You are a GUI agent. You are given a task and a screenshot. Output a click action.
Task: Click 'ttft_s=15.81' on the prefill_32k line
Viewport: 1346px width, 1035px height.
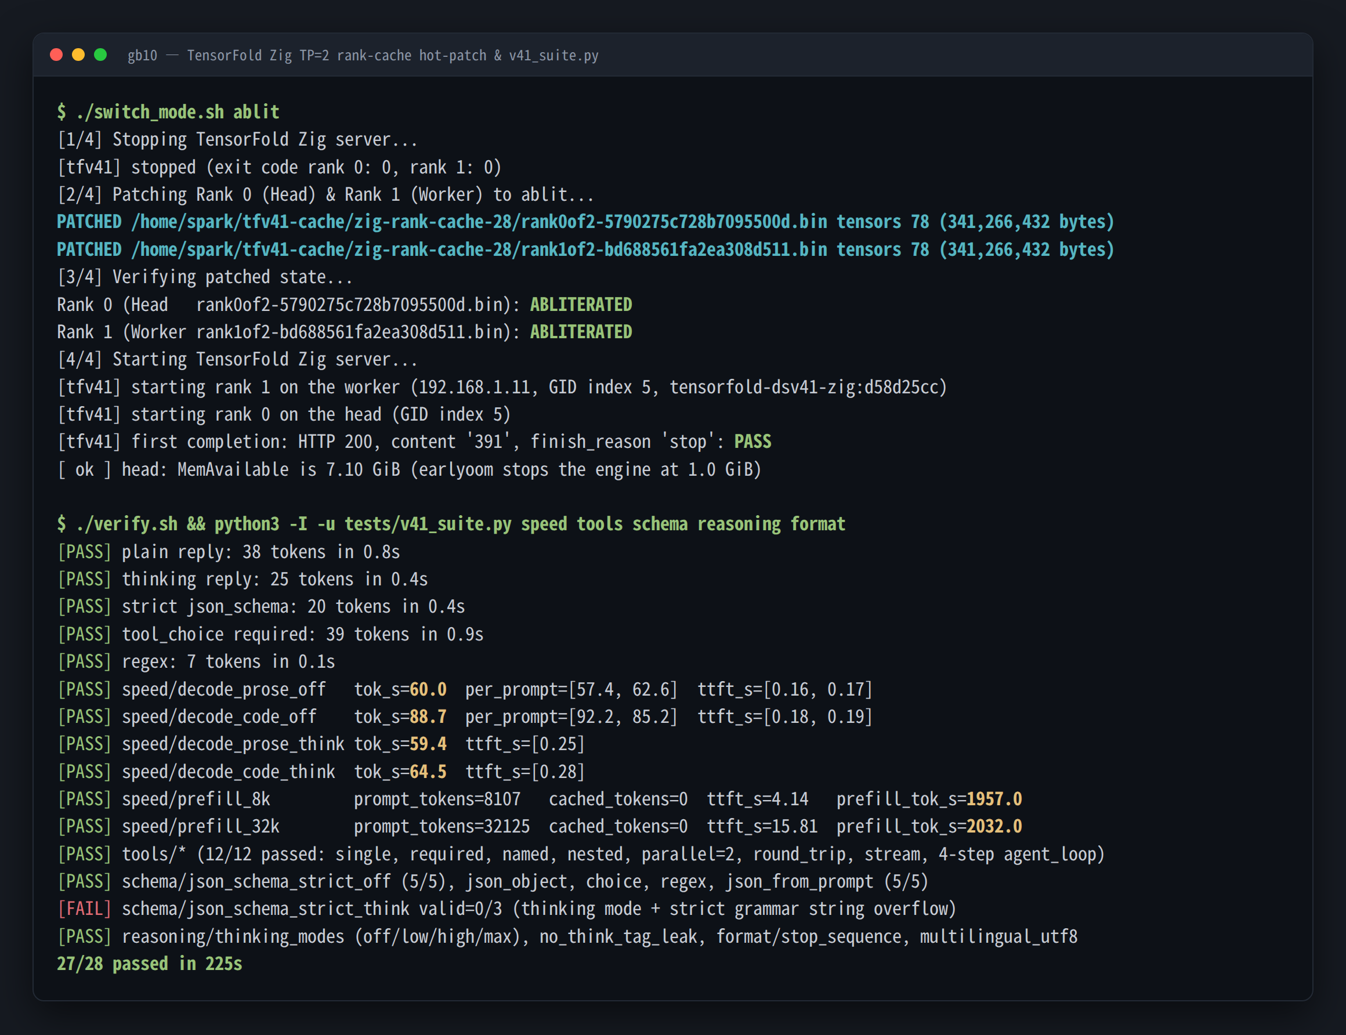click(762, 827)
